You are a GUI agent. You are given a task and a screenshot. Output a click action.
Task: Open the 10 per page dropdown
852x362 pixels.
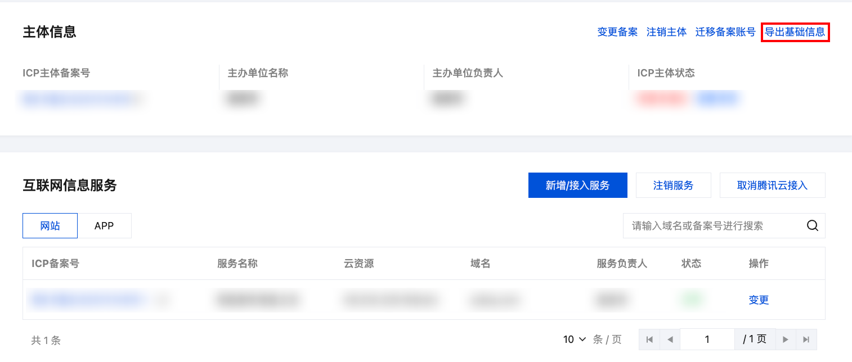(x=575, y=340)
